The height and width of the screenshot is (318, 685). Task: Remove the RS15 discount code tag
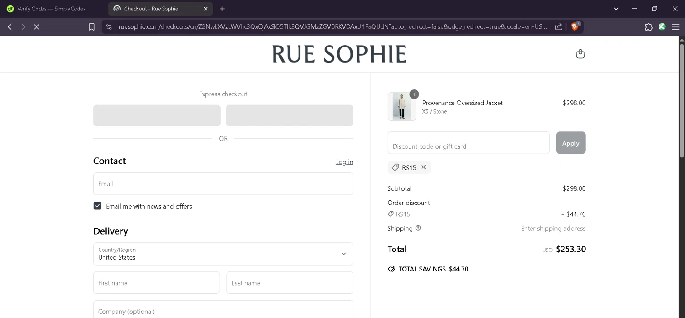pos(423,167)
